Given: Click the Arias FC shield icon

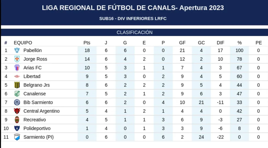Looking at the screenshot, I should click(x=17, y=68).
